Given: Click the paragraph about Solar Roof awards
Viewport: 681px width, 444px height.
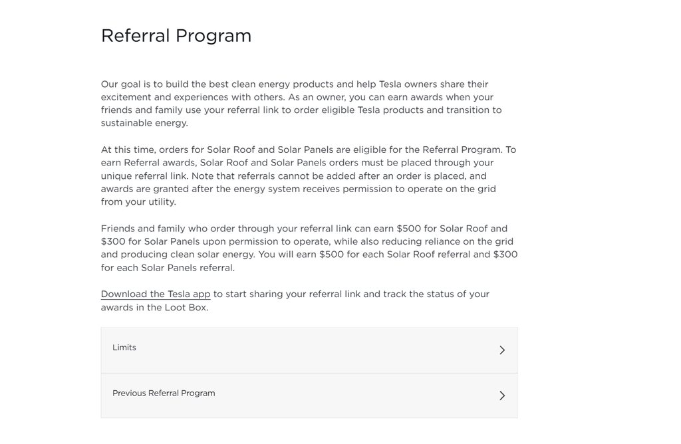Looking at the screenshot, I should click(x=309, y=247).
